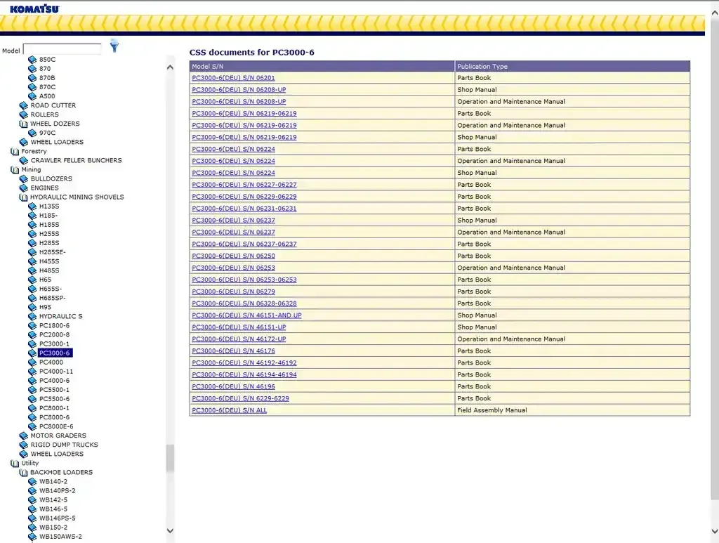This screenshot has width=719, height=543.
Task: Click the book icon beside ENGINES
Action: coord(24,188)
